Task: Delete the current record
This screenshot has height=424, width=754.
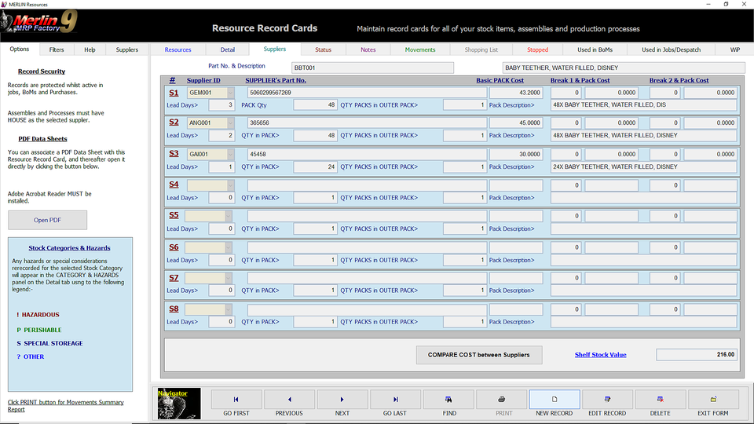Action: click(x=661, y=404)
